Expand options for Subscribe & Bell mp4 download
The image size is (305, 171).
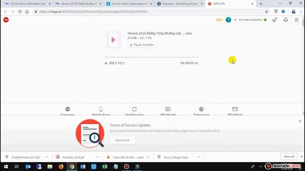tap(148, 157)
